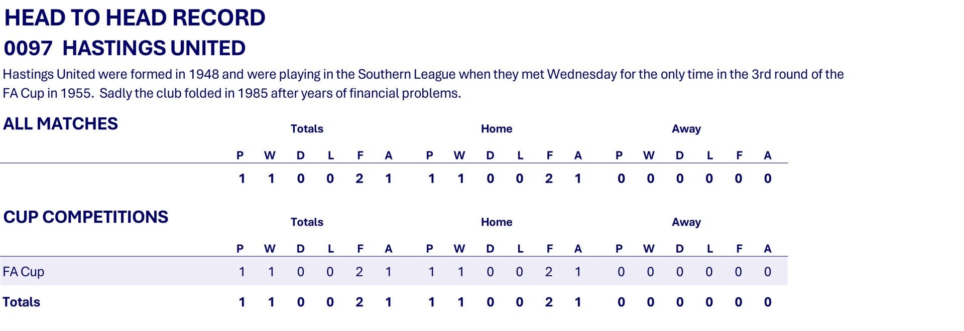Click the Totals column group in ALL MATCHES
Screen dimensions: 964x331
tap(307, 129)
